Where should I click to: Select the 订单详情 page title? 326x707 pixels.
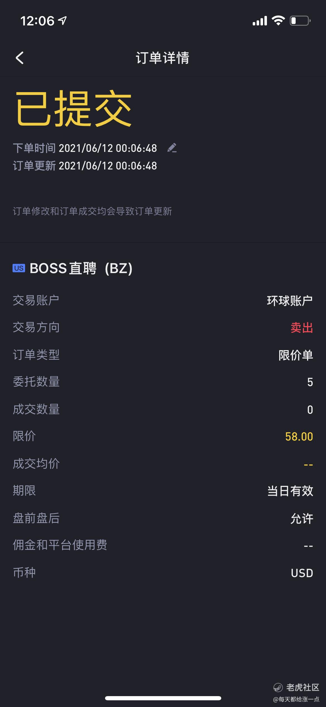point(163,58)
